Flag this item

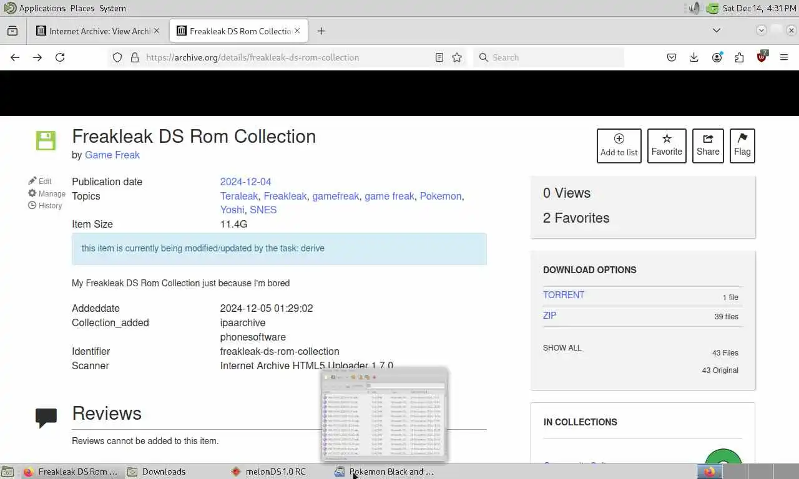pyautogui.click(x=742, y=146)
